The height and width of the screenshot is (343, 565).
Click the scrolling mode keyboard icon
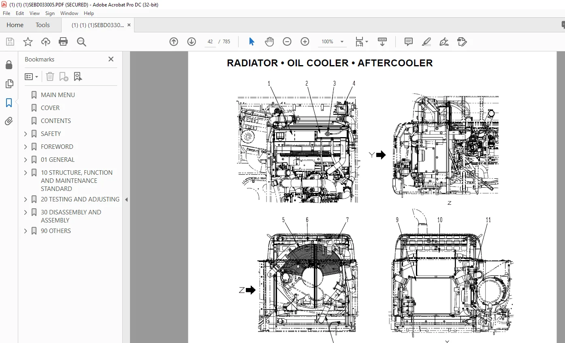pyautogui.click(x=382, y=42)
